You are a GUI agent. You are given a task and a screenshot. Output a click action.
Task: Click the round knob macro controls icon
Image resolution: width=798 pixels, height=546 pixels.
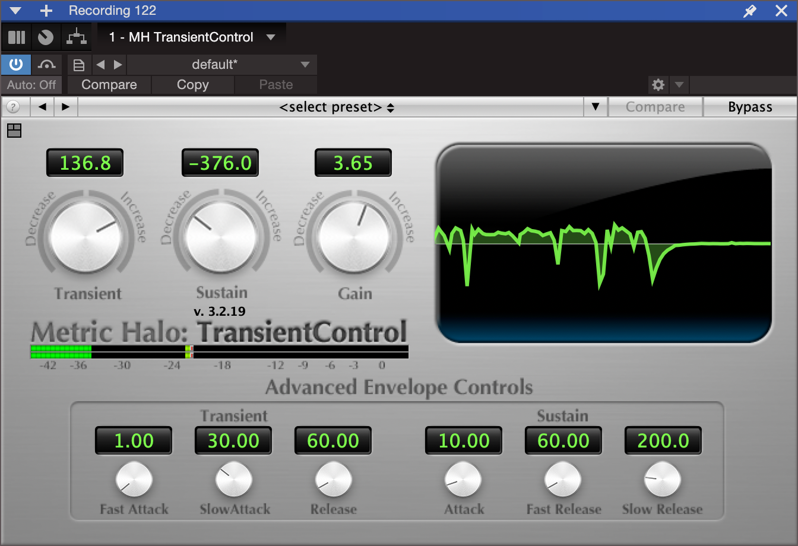46,37
